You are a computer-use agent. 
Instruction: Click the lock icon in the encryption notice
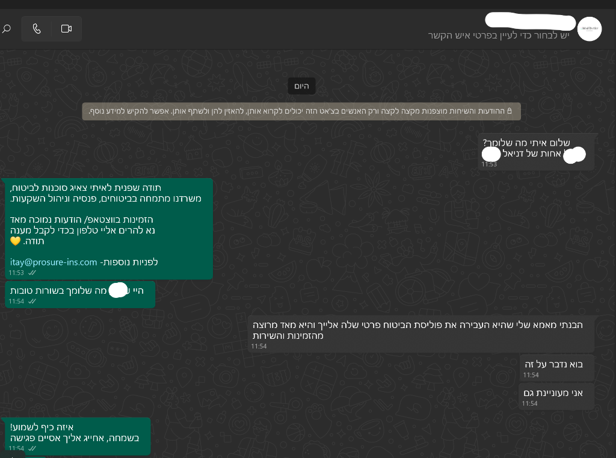point(510,111)
